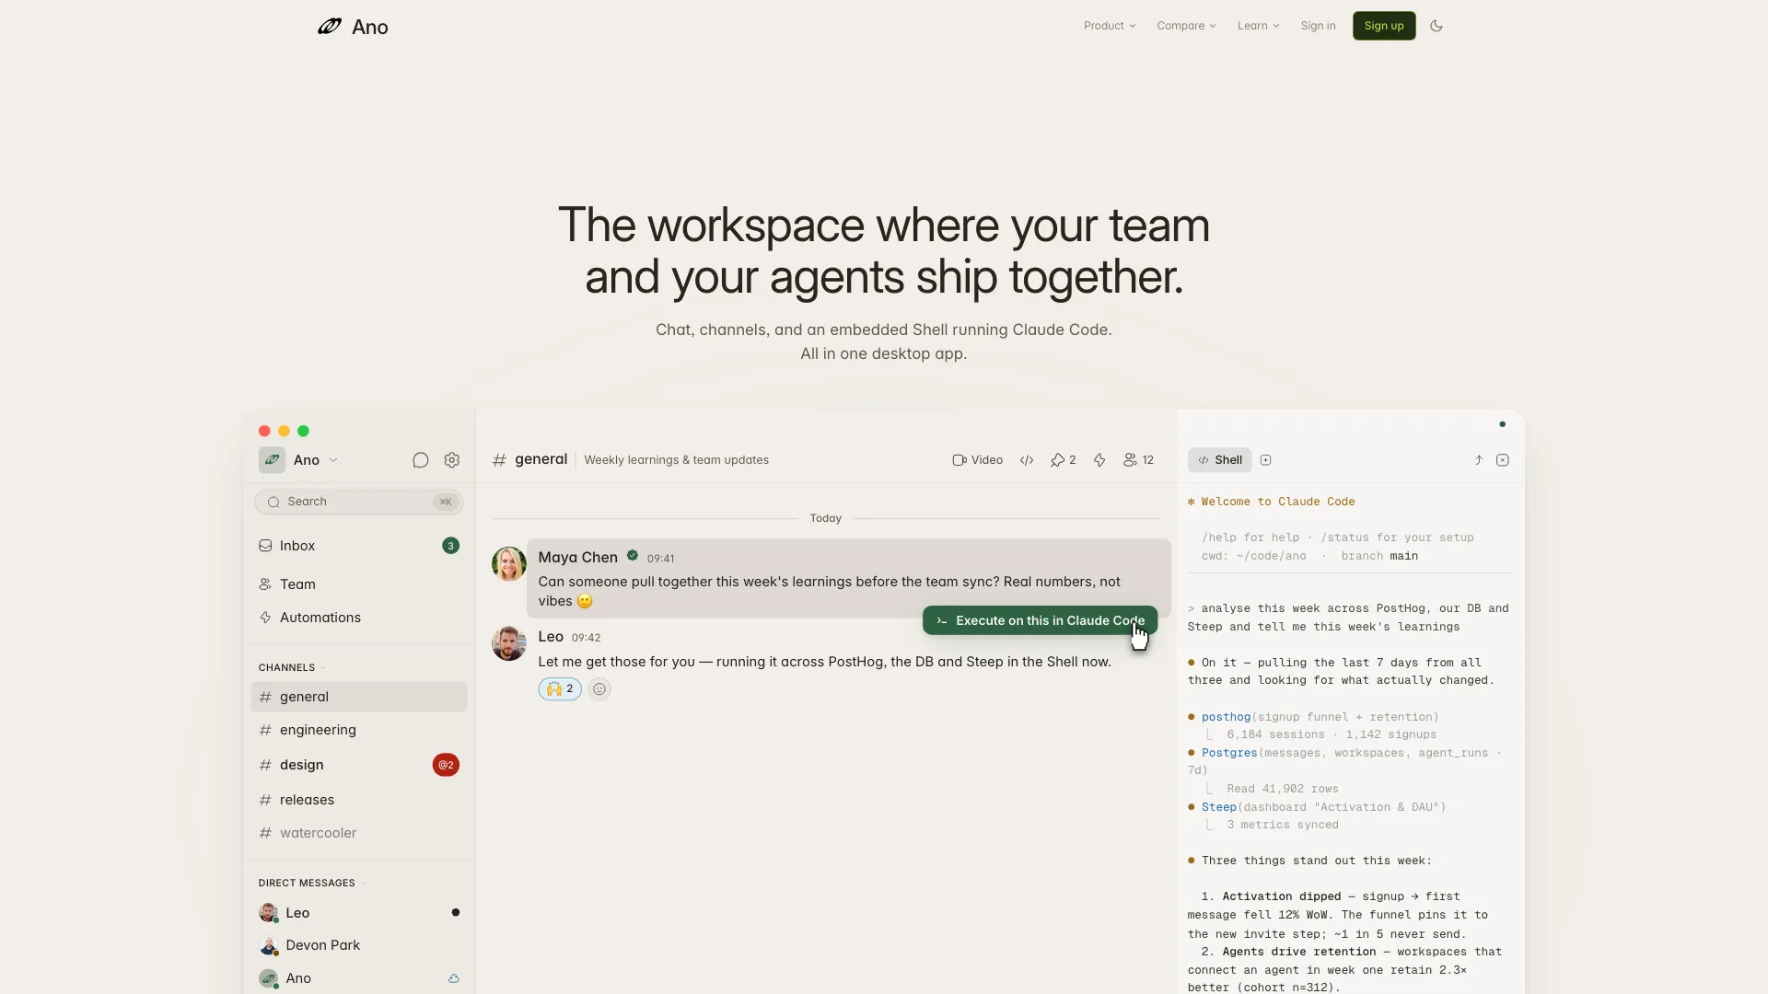Click the Team people icon in sidebar

[x=265, y=584]
